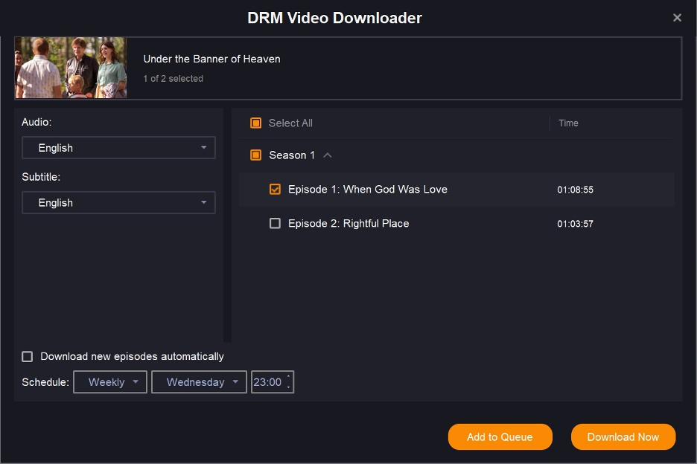
Task: Open the Subtitle language dropdown
Action: click(118, 203)
